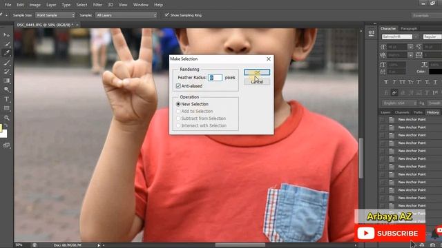Select the Horizontal Type tool

(x=6, y=99)
